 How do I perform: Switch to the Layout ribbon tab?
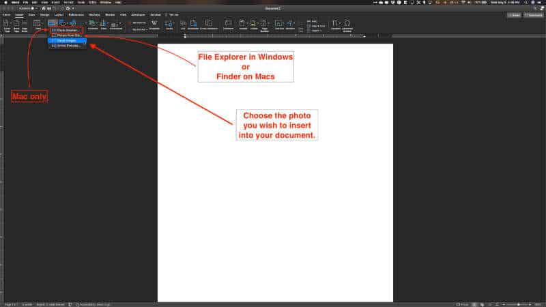pos(59,15)
